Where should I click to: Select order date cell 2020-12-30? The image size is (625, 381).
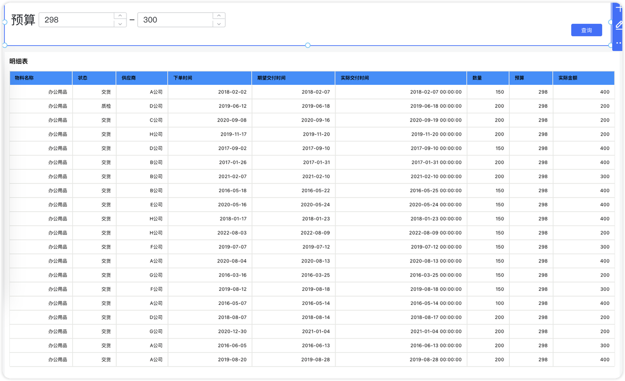(210, 332)
